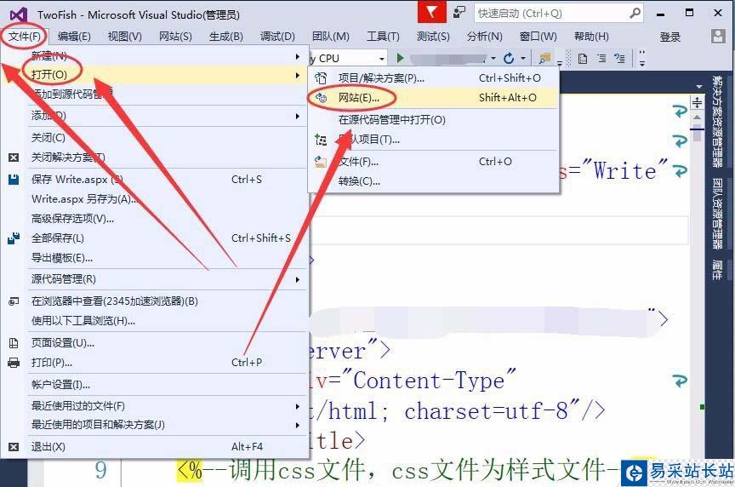
Task: Expand the 添加(D) submenu
Action: tap(155, 116)
